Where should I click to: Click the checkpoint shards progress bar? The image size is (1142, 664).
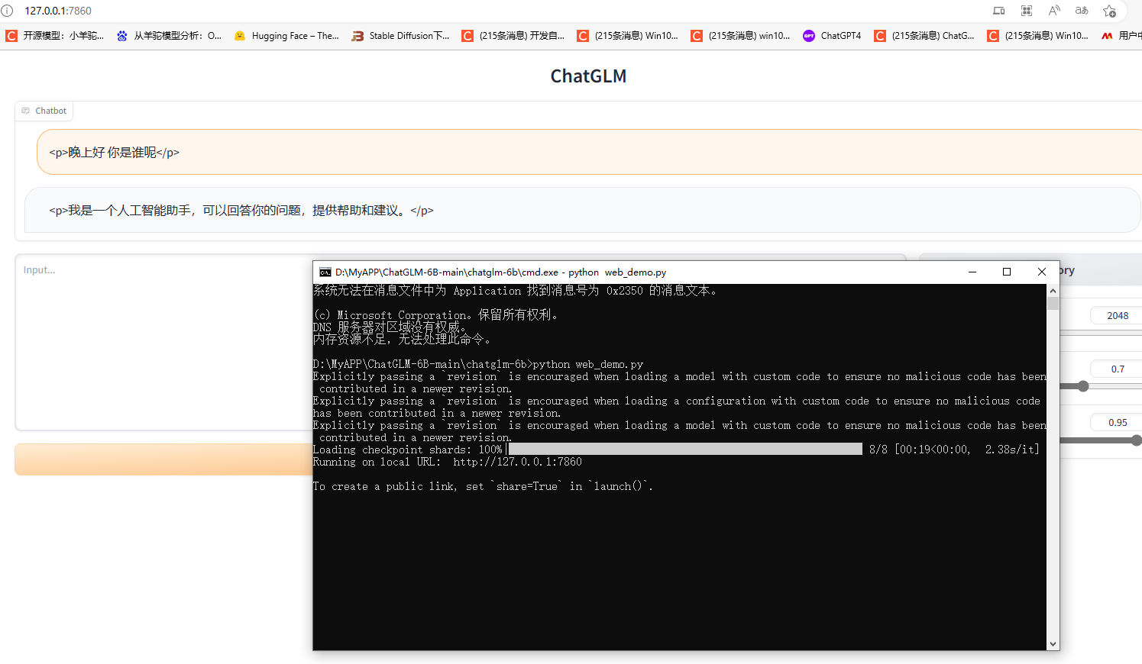[685, 450]
